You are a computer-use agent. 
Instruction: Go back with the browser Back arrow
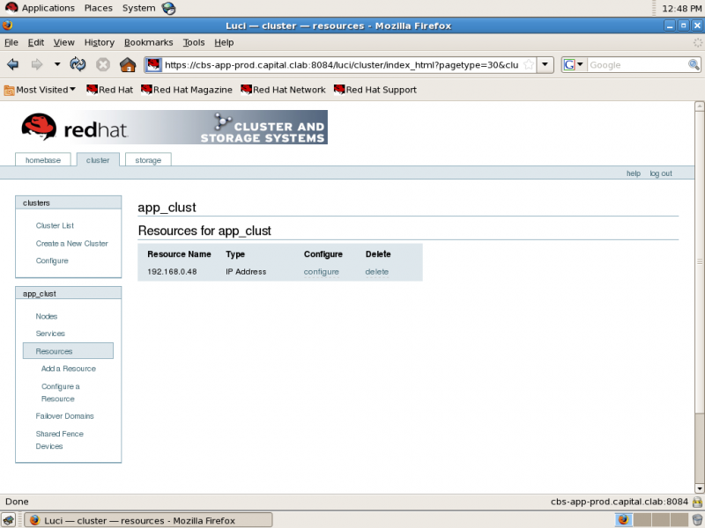(x=13, y=64)
